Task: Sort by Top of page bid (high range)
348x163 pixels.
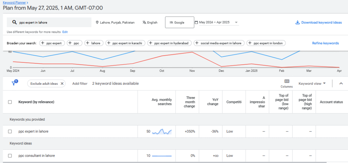Action: [x=305, y=102]
